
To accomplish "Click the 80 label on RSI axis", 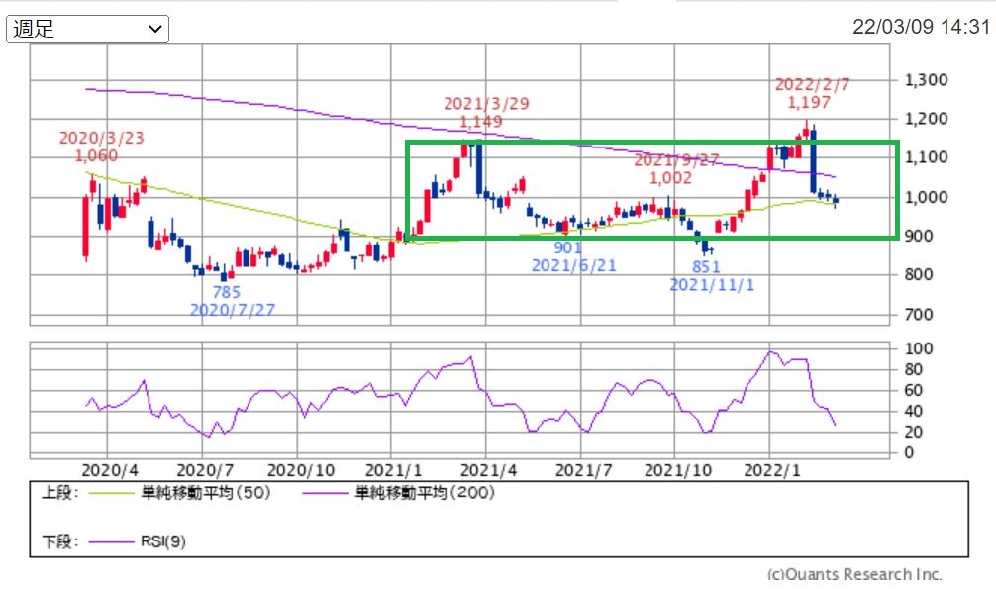I will (914, 369).
